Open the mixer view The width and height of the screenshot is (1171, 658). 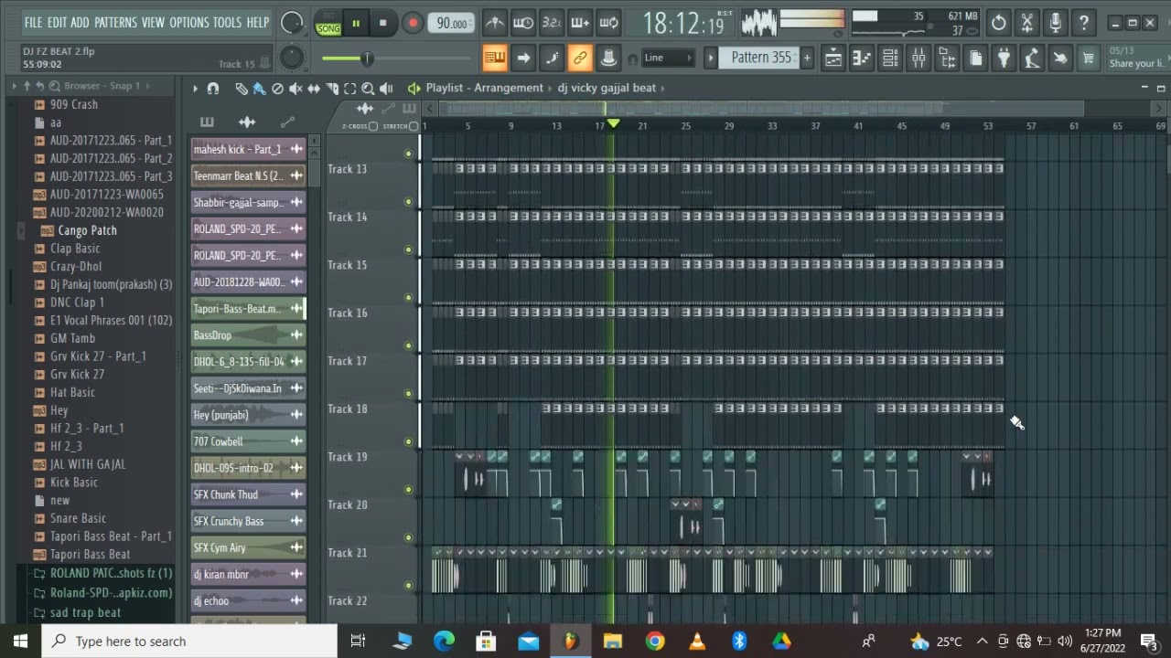[919, 58]
